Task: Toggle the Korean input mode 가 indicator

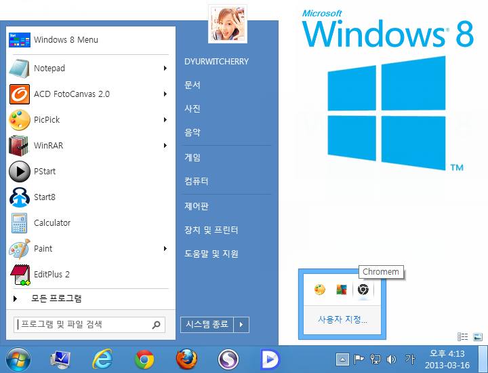Action: pos(409,359)
